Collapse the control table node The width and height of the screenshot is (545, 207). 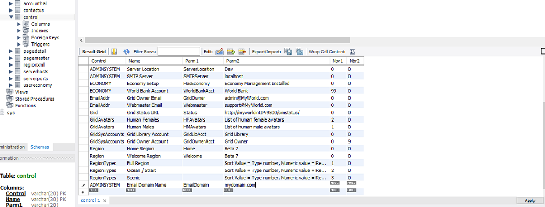click(11, 17)
